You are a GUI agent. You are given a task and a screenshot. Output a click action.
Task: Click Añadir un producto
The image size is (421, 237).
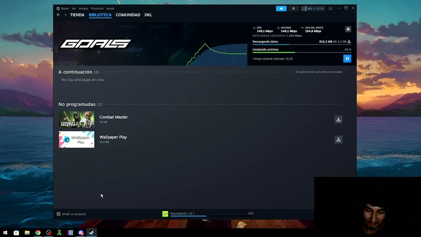(x=74, y=214)
